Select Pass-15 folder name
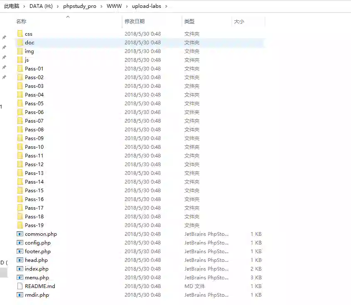Screen dimensions: 351x305 tap(34, 191)
